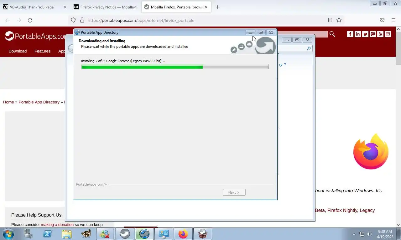Open Portable App Directory taskbar button
Image resolution: width=401 pixels, height=240 pixels.
click(x=144, y=234)
